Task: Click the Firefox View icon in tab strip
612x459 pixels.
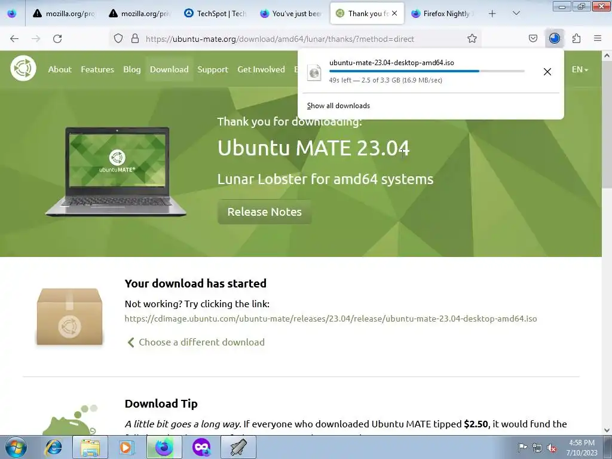Action: tap(12, 14)
